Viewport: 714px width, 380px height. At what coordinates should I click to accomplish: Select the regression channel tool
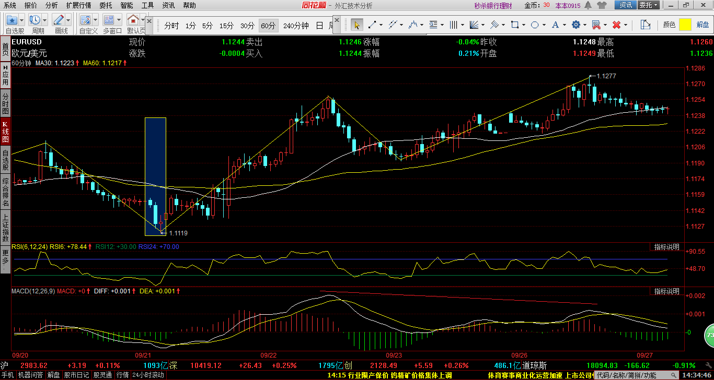coord(494,25)
